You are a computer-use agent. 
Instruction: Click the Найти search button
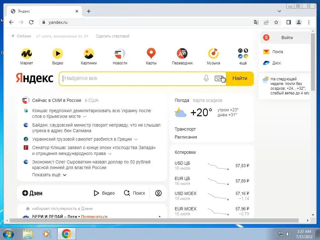tap(240, 78)
